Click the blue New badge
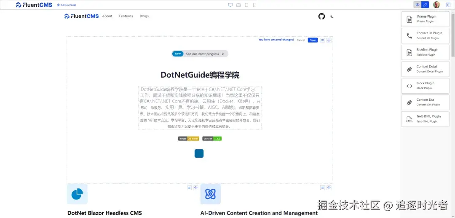Screen dimensions: 455x218 [x=178, y=54]
